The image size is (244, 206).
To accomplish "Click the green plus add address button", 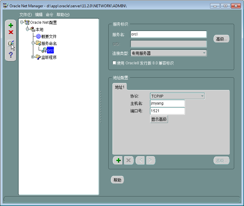I will [x=118, y=160].
